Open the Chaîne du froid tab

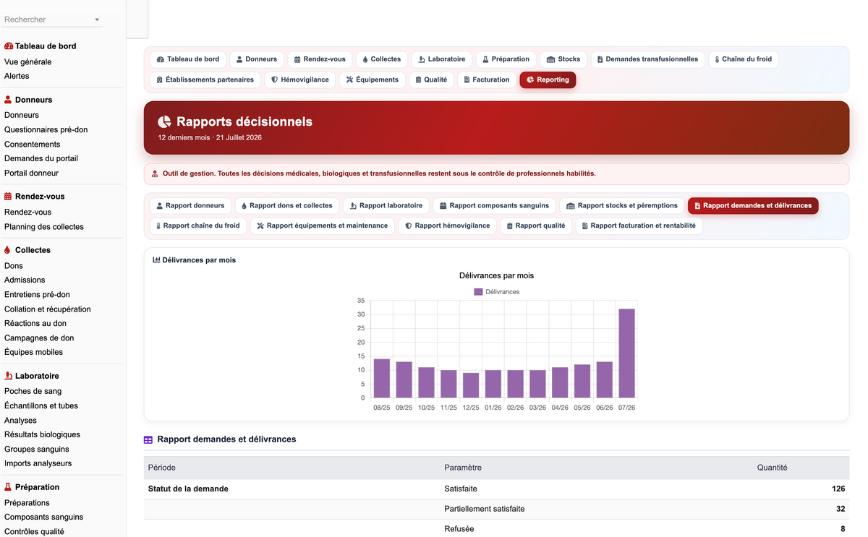[743, 59]
